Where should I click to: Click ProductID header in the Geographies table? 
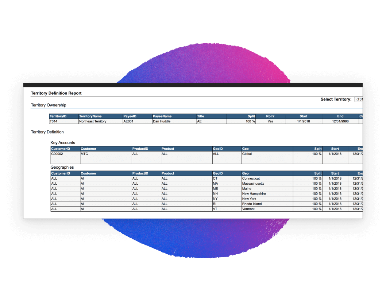click(x=146, y=173)
